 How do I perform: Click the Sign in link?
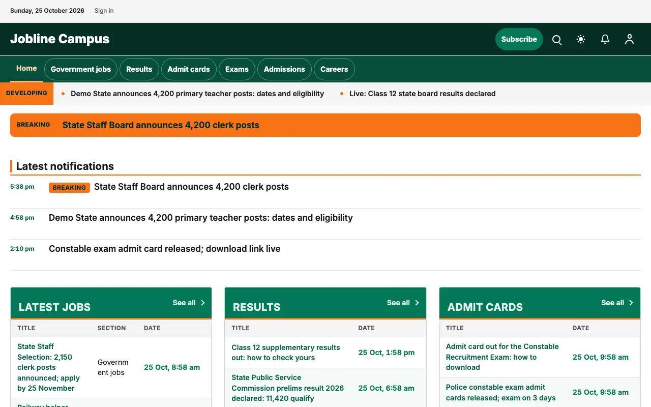click(104, 11)
